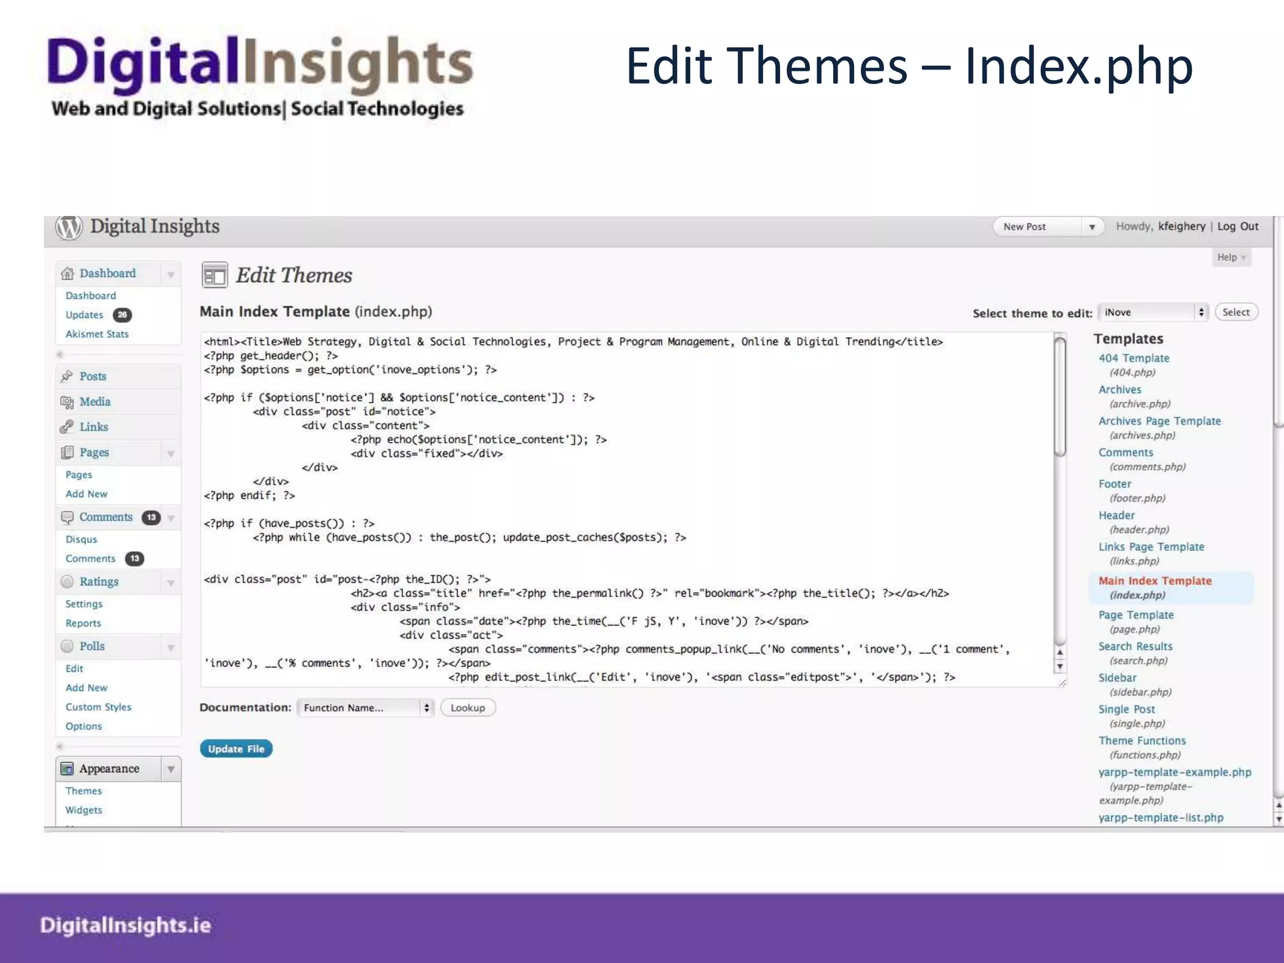The height and width of the screenshot is (963, 1284).
Task: Collapse the Appearance menu arrow
Action: coord(171,769)
